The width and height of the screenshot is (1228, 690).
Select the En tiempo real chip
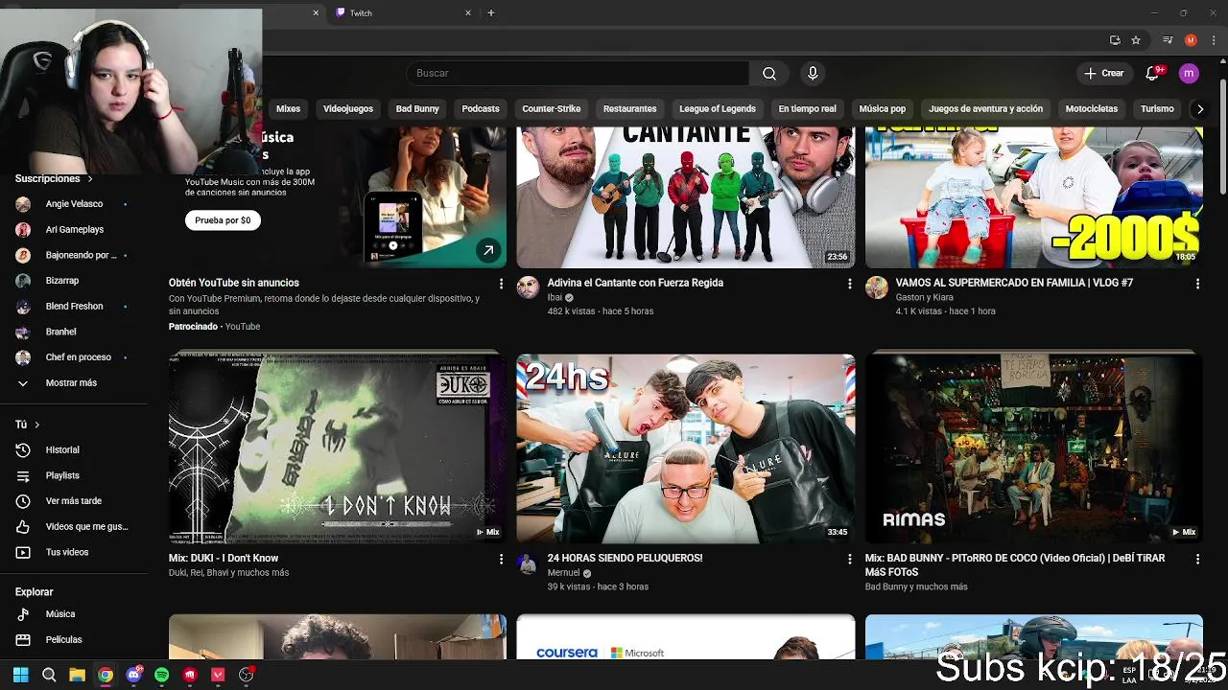point(807,109)
